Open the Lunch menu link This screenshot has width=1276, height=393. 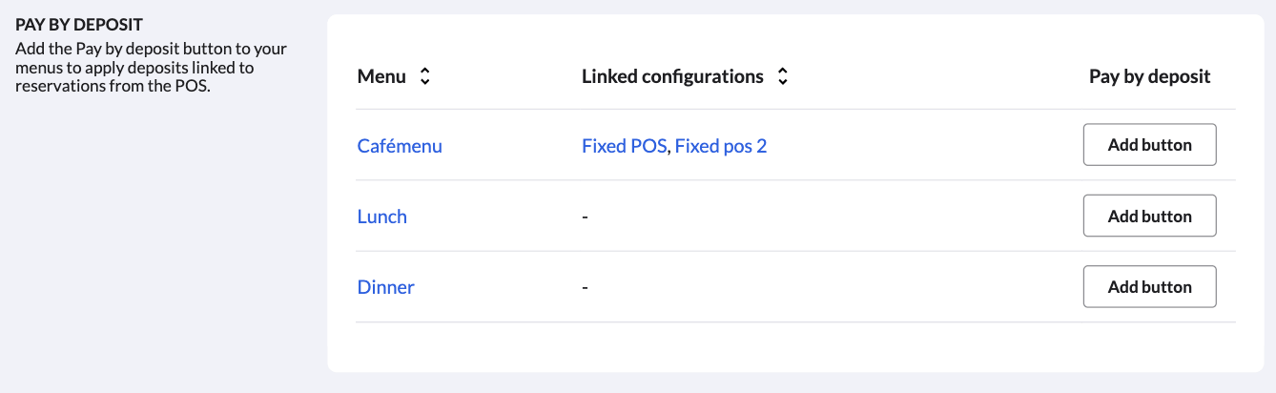click(x=381, y=217)
